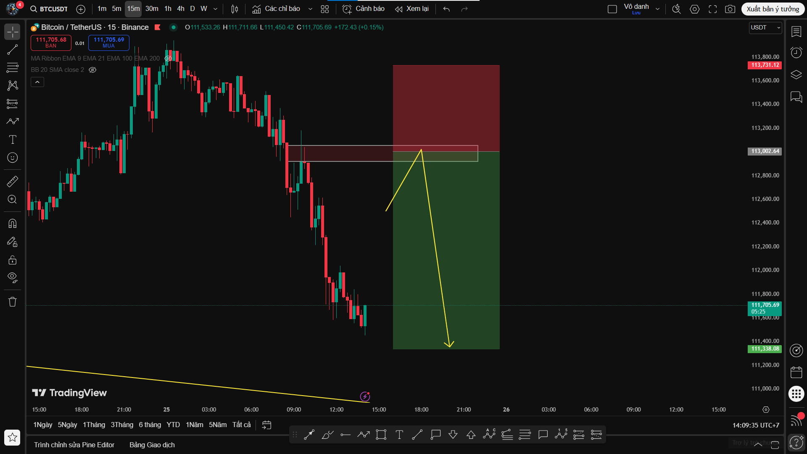The image size is (807, 454).
Task: Expand the timeframe dropdown next to W
Action: click(215, 8)
